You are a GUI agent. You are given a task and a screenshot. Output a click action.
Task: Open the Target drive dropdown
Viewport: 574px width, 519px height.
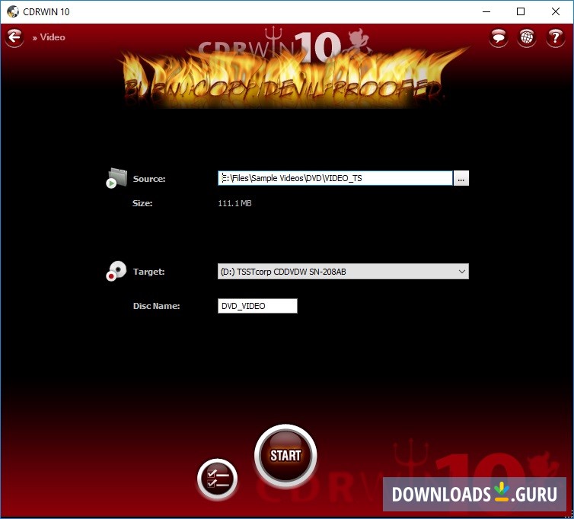[x=343, y=272]
